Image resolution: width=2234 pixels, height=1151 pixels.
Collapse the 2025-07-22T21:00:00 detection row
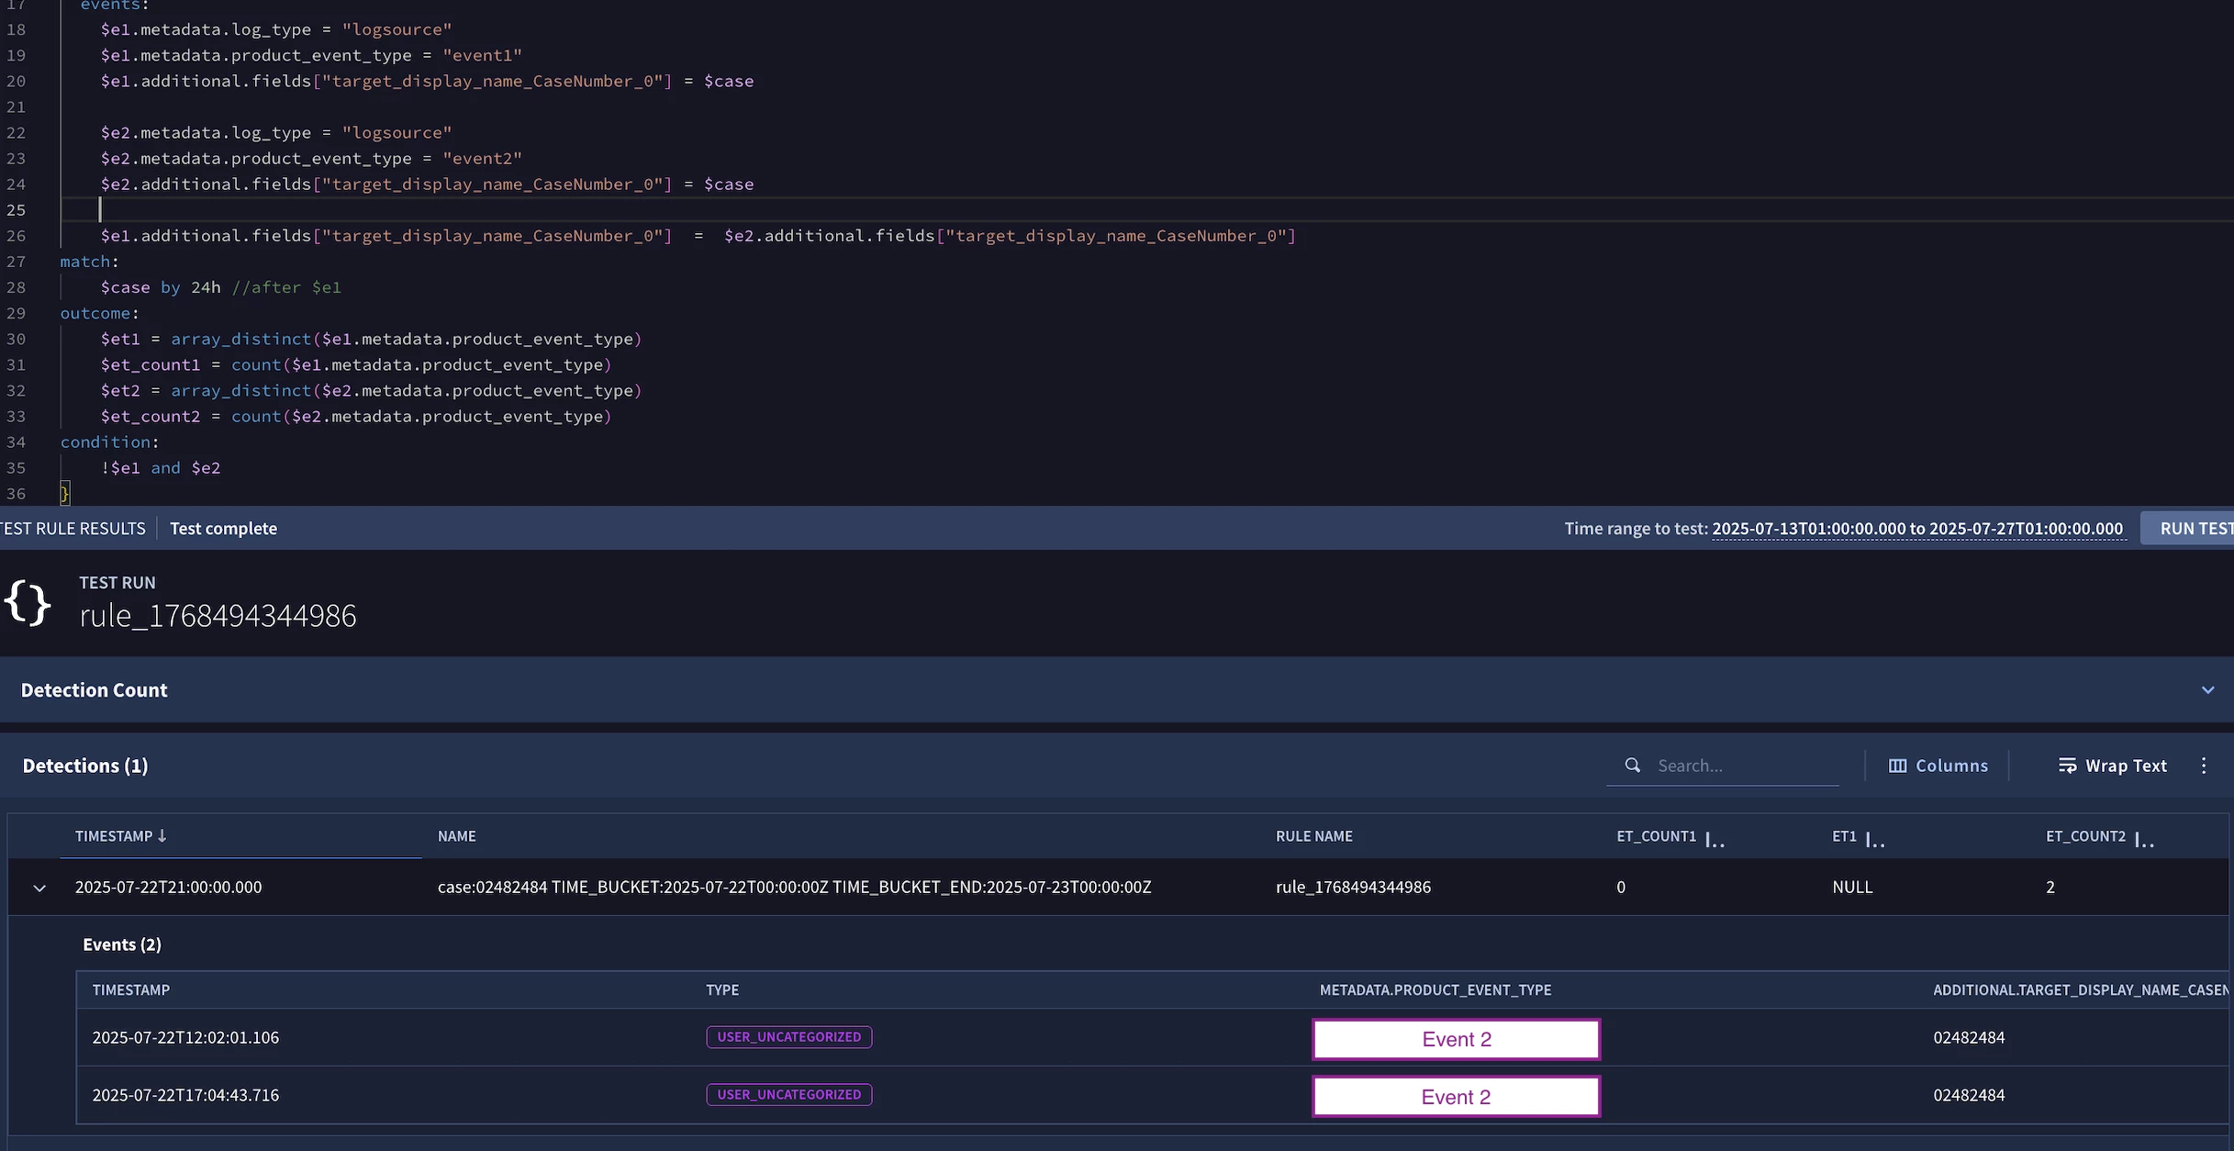tap(39, 888)
